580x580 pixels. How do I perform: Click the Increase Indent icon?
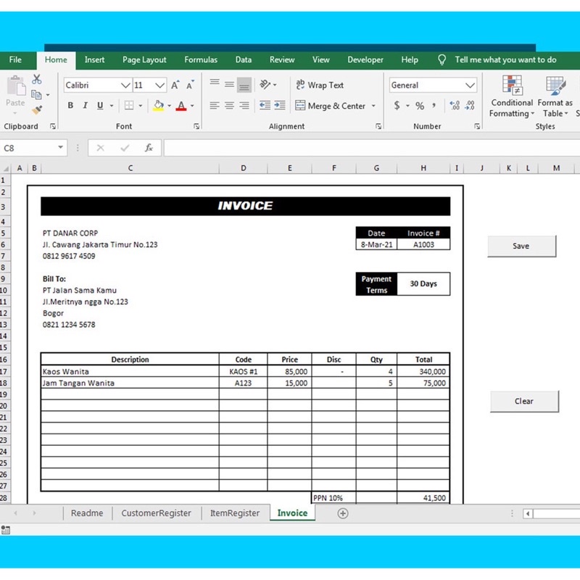click(280, 106)
